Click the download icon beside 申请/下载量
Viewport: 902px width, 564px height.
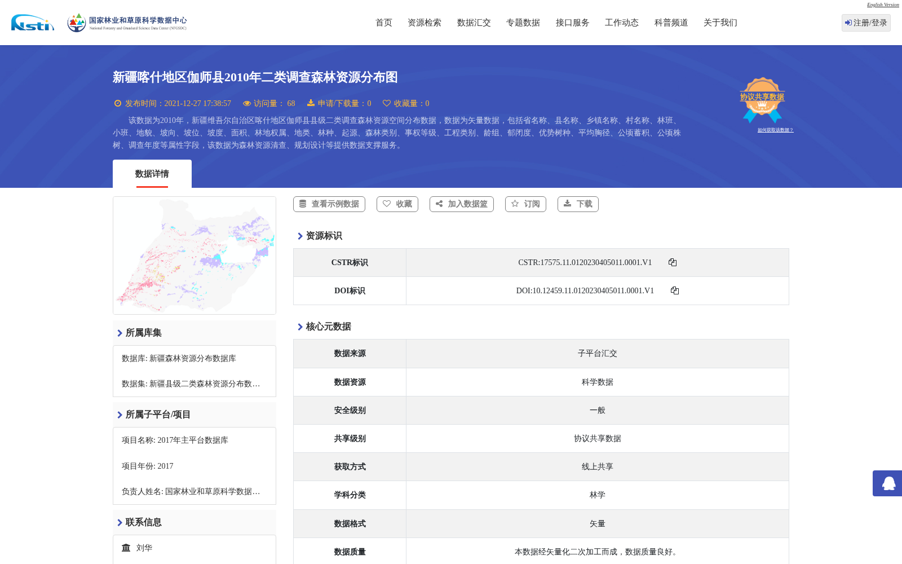click(x=311, y=103)
